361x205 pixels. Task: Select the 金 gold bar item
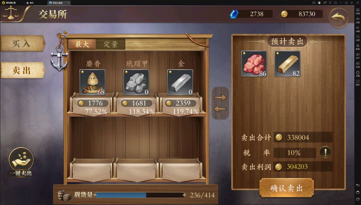click(180, 82)
